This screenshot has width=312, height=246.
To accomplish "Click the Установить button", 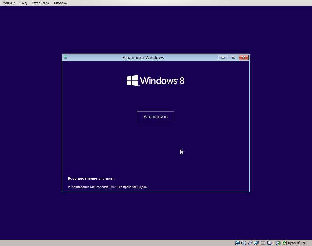I will [155, 116].
